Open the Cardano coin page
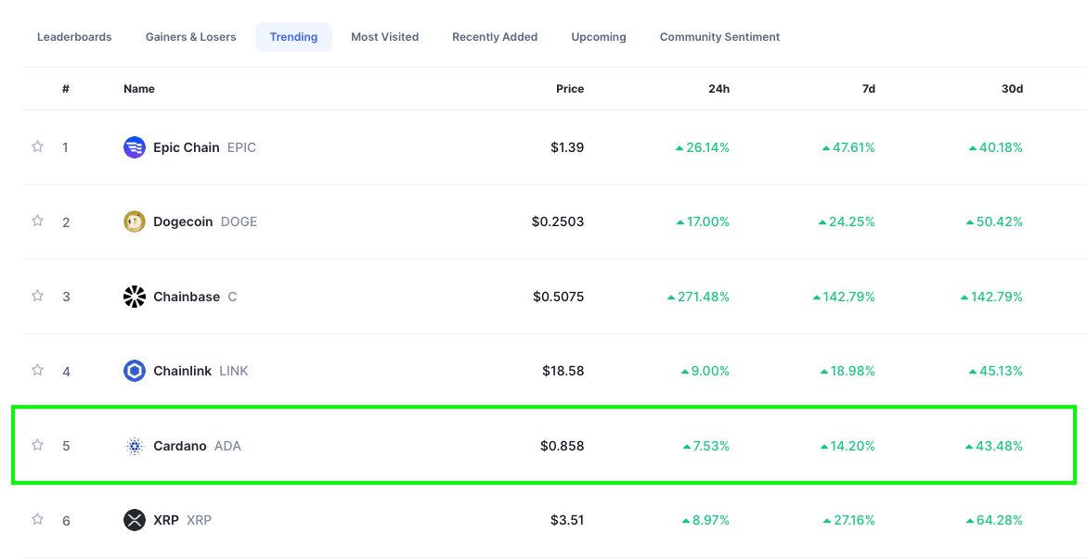This screenshot has height=558, width=1087. [179, 446]
